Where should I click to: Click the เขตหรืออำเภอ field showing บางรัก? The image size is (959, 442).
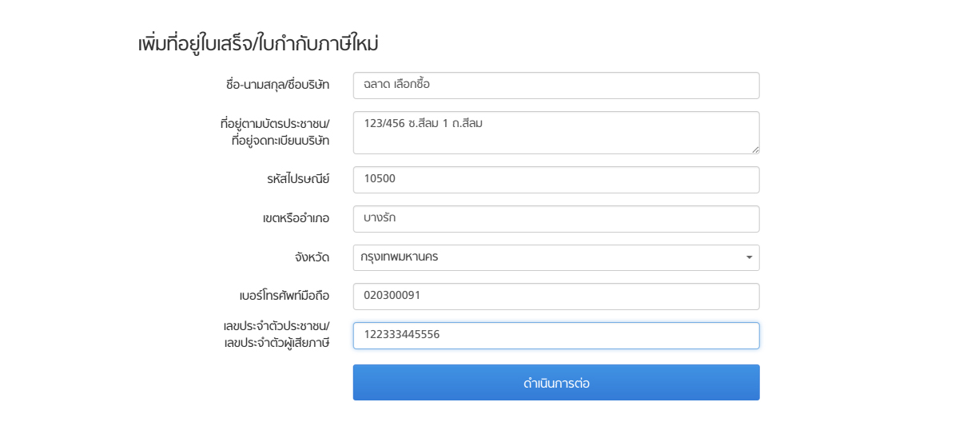tap(556, 219)
